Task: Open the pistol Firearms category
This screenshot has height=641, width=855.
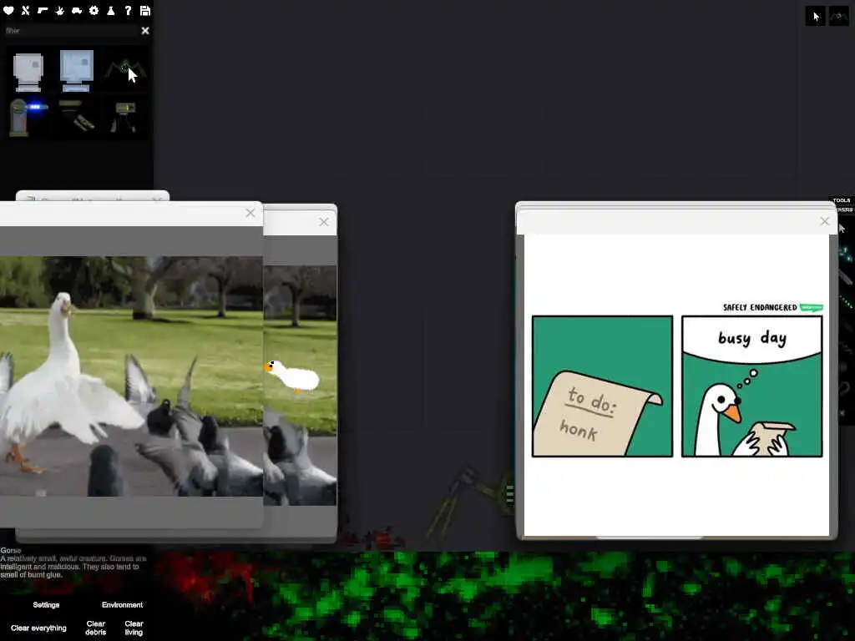Action: (43, 10)
